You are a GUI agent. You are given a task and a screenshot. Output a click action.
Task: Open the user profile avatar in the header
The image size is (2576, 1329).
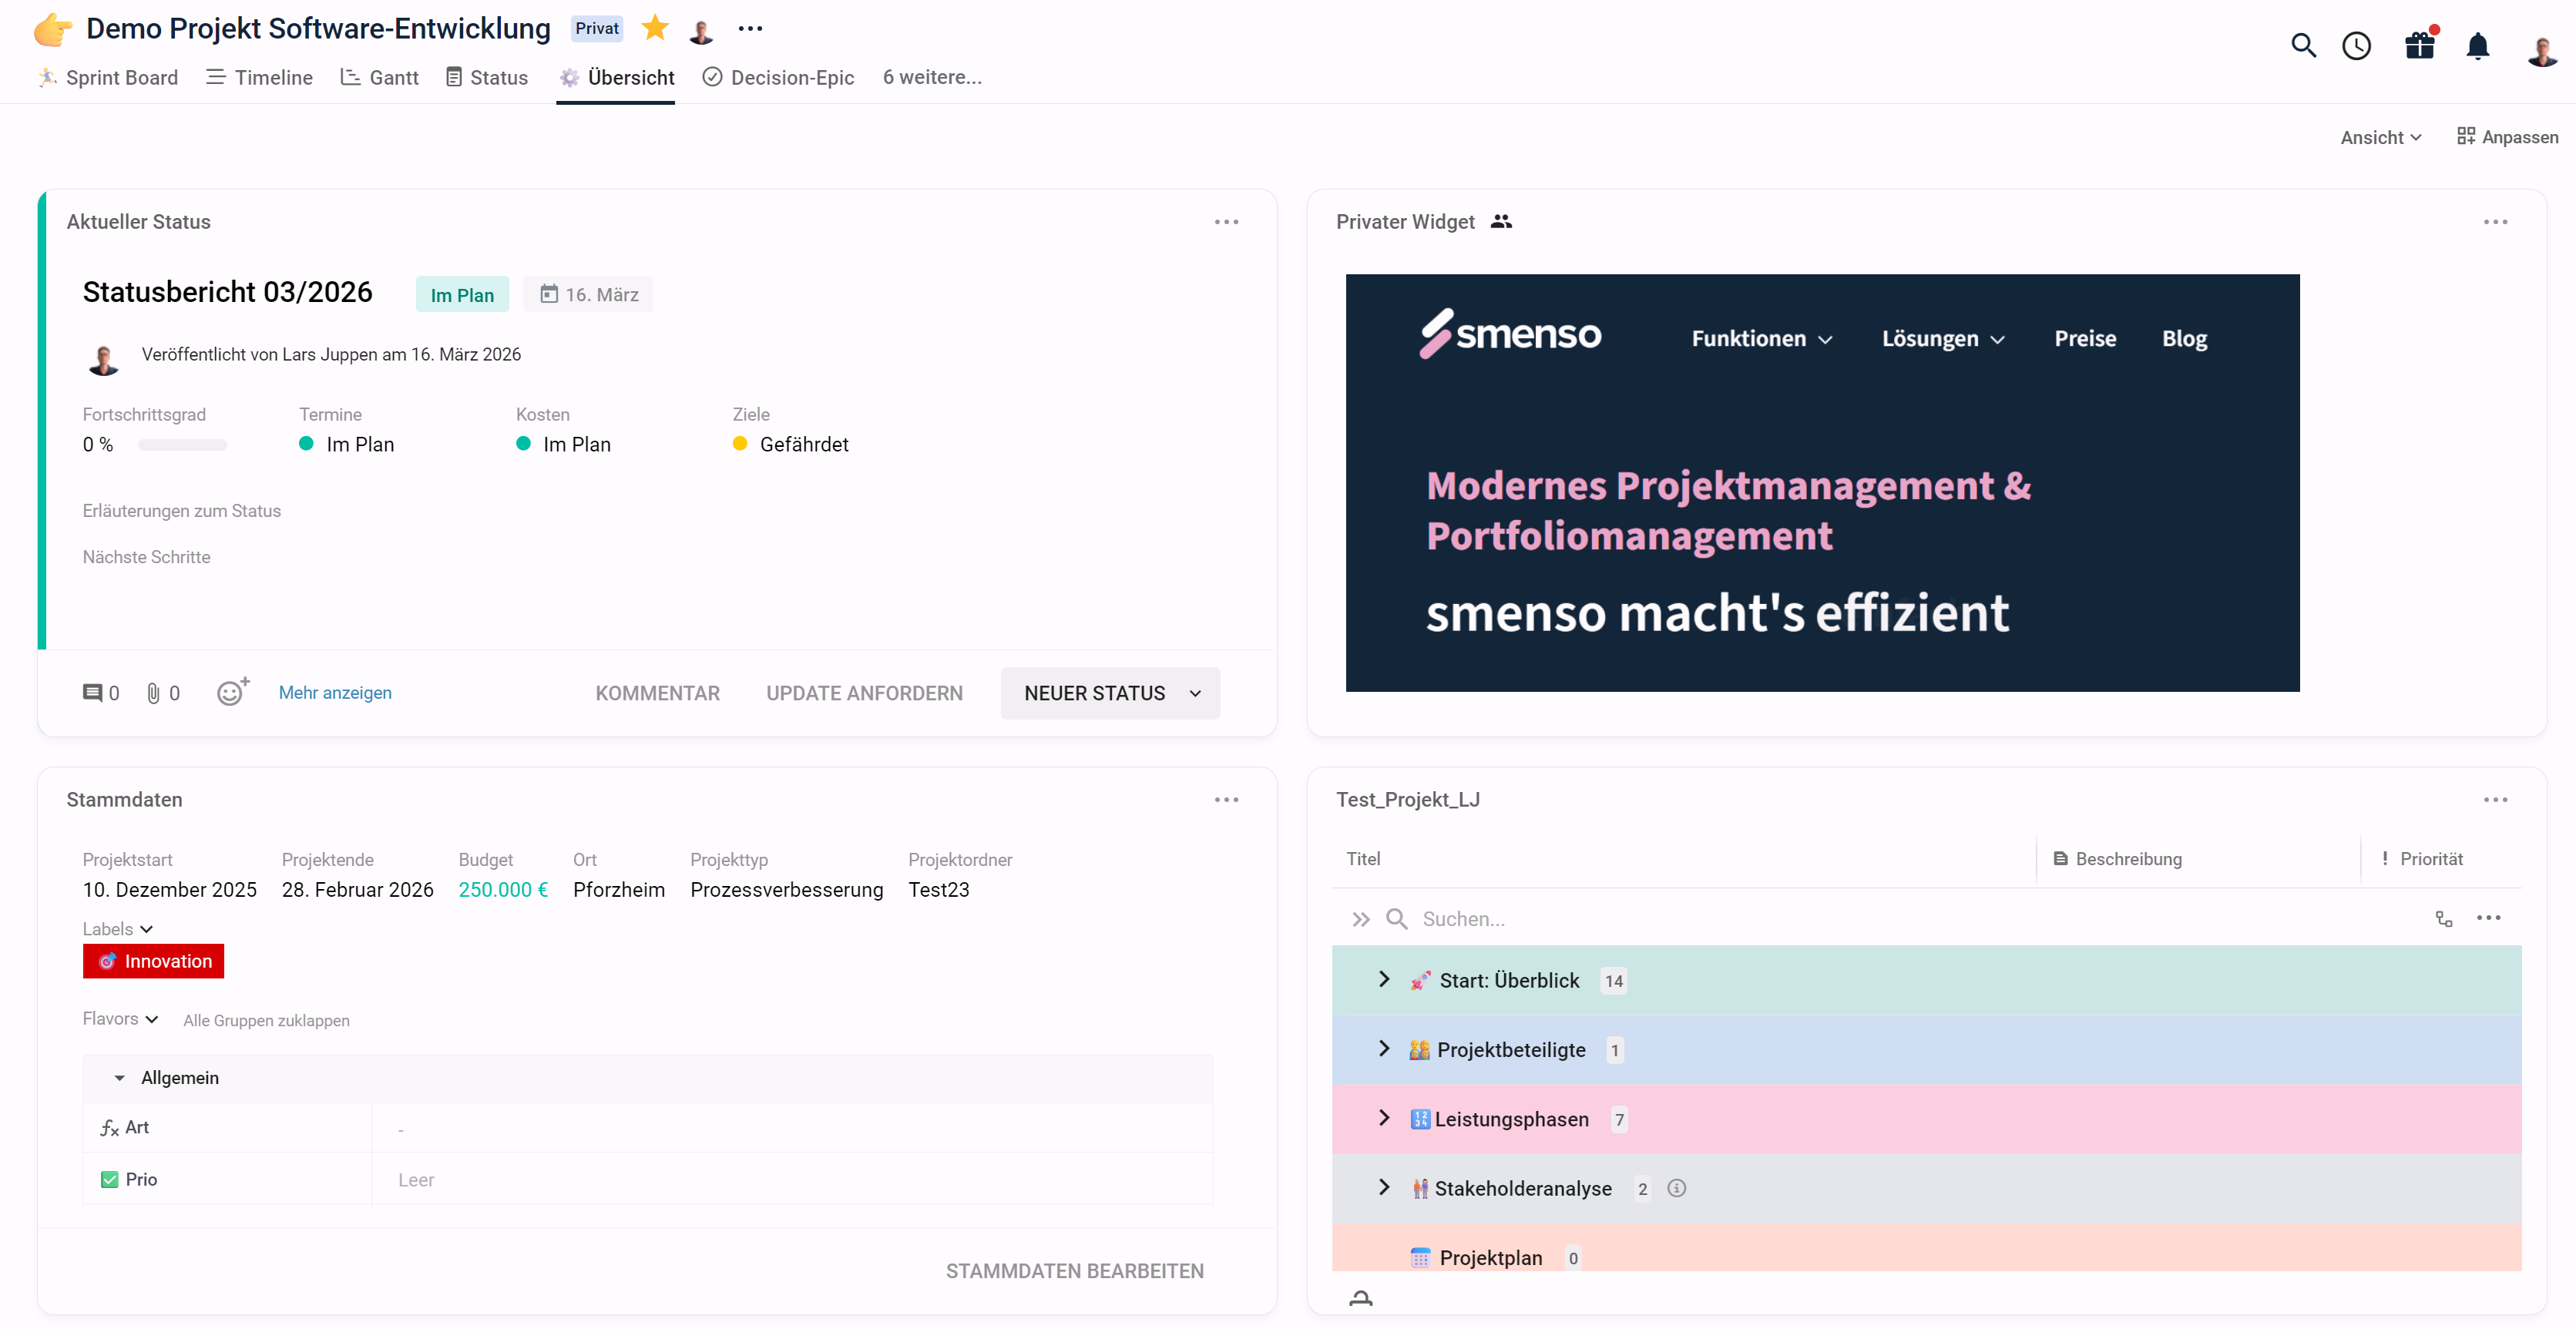tap(2541, 50)
